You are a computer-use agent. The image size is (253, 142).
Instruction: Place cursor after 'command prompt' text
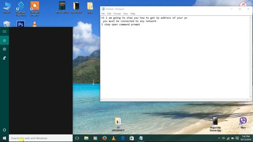tap(140, 24)
